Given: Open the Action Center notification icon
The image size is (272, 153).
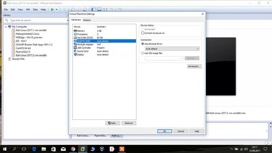Looking at the screenshot, I should 265,149.
